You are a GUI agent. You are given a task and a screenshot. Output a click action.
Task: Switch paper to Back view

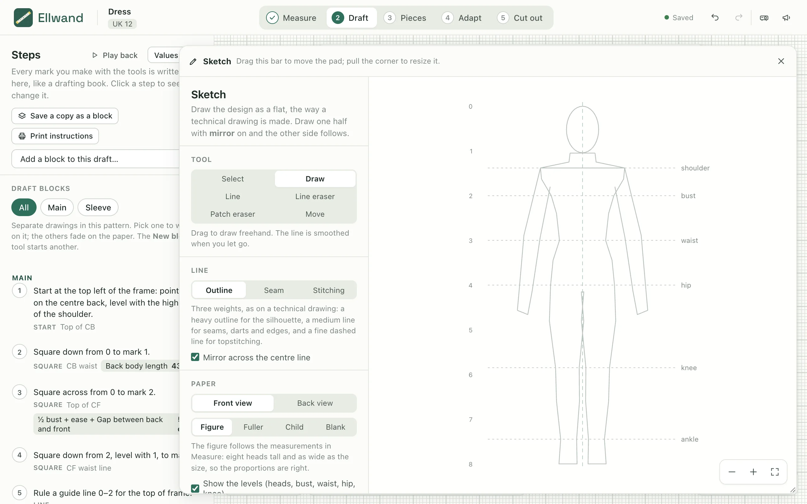pyautogui.click(x=315, y=403)
